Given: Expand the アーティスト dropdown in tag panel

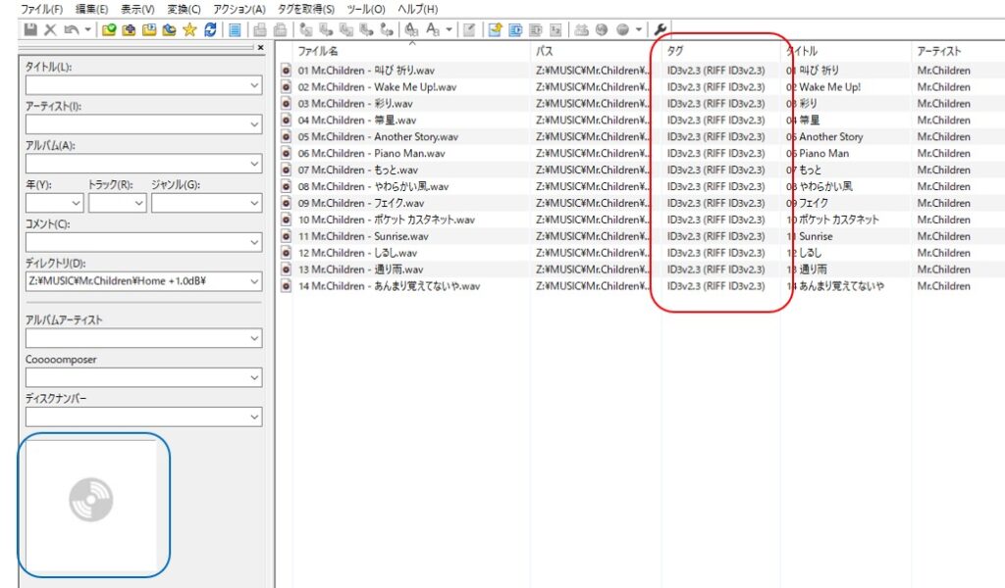Looking at the screenshot, I should (254, 124).
